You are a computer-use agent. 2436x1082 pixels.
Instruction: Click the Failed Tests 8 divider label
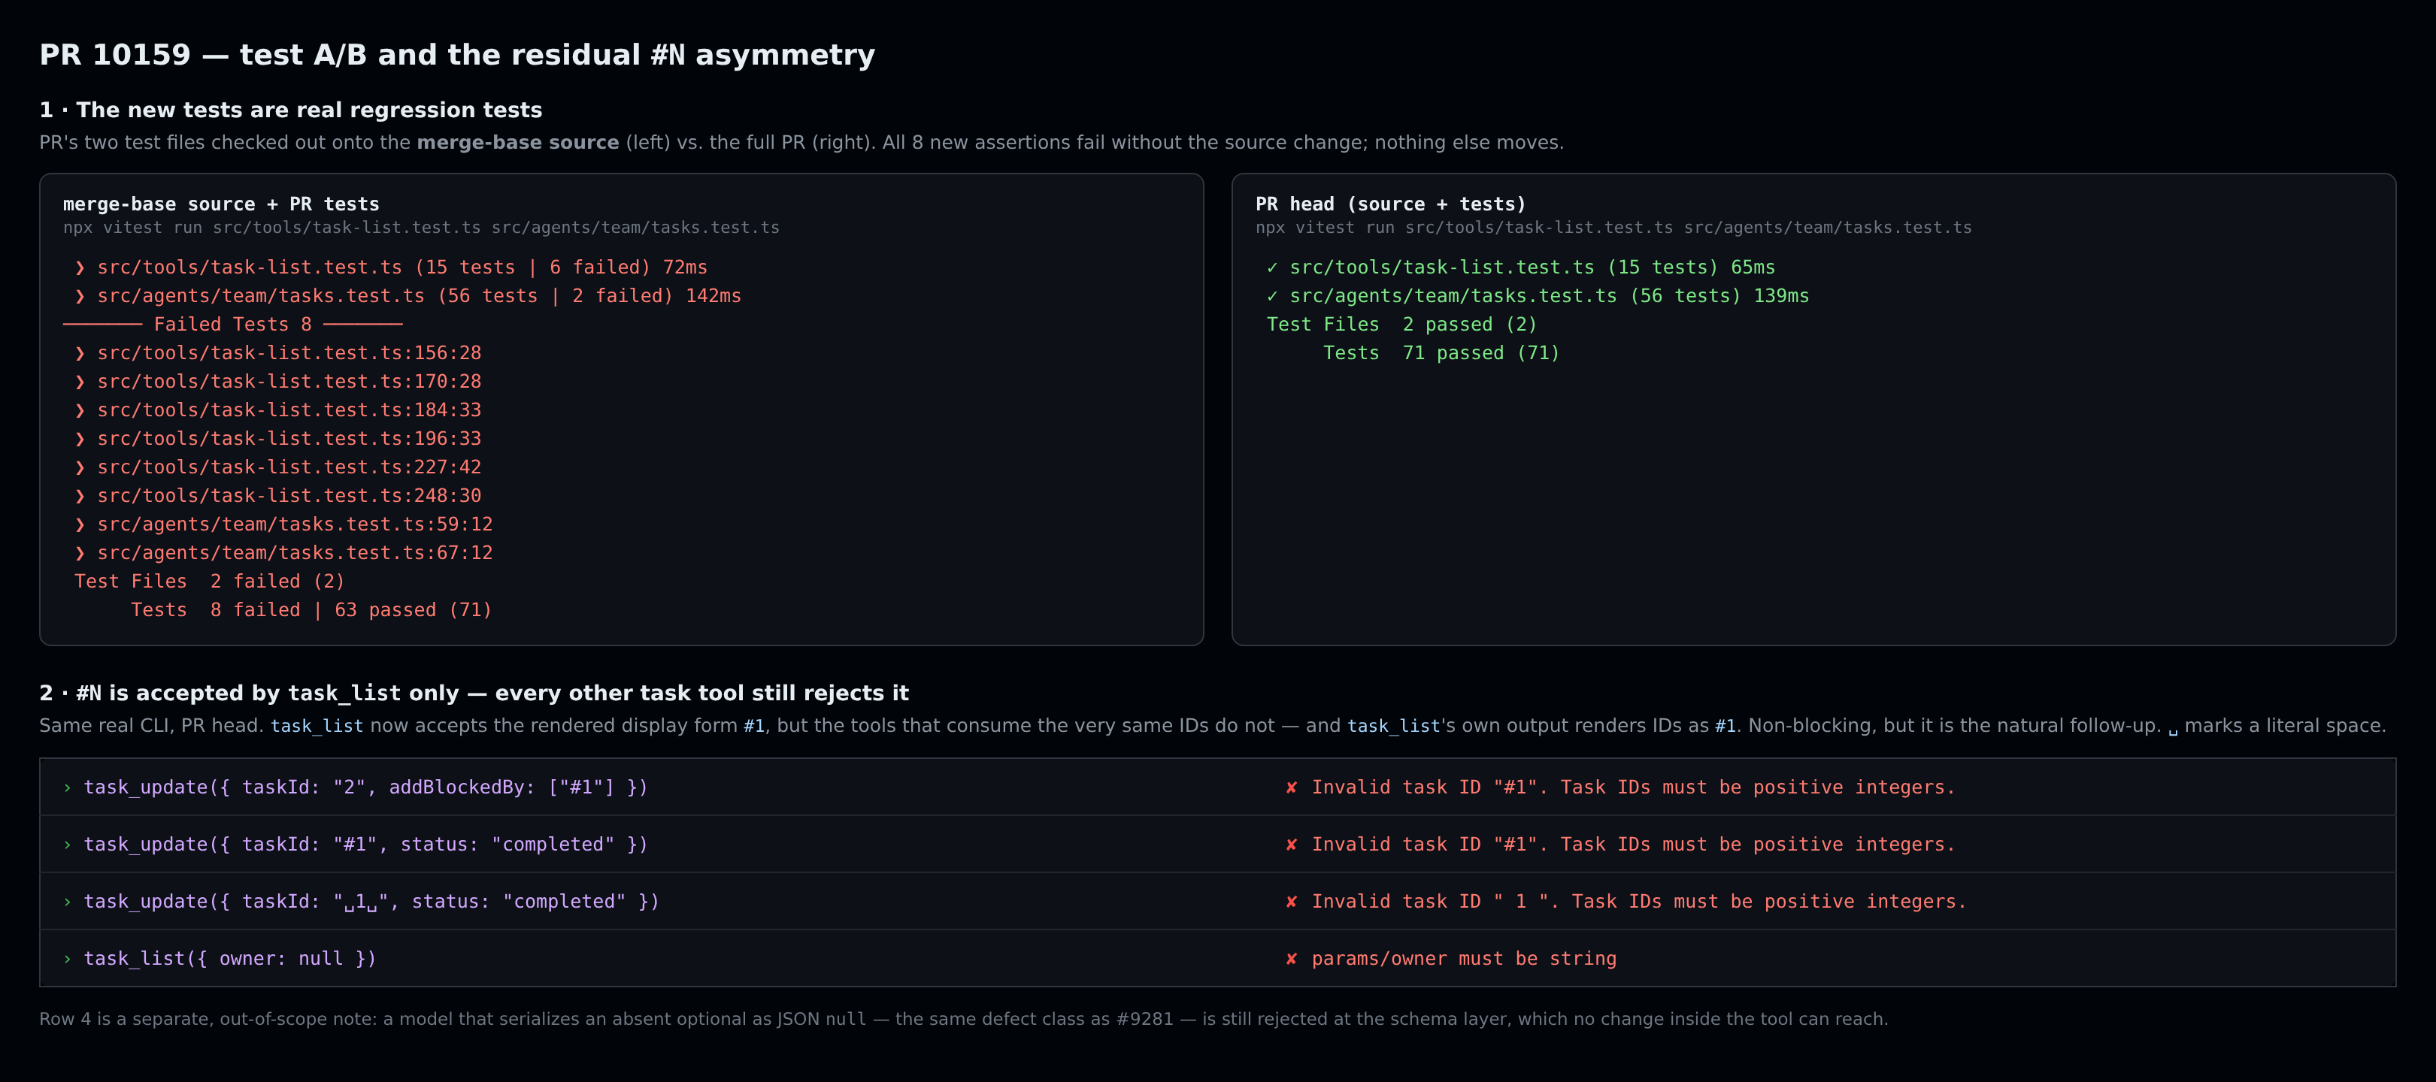pyautogui.click(x=232, y=324)
